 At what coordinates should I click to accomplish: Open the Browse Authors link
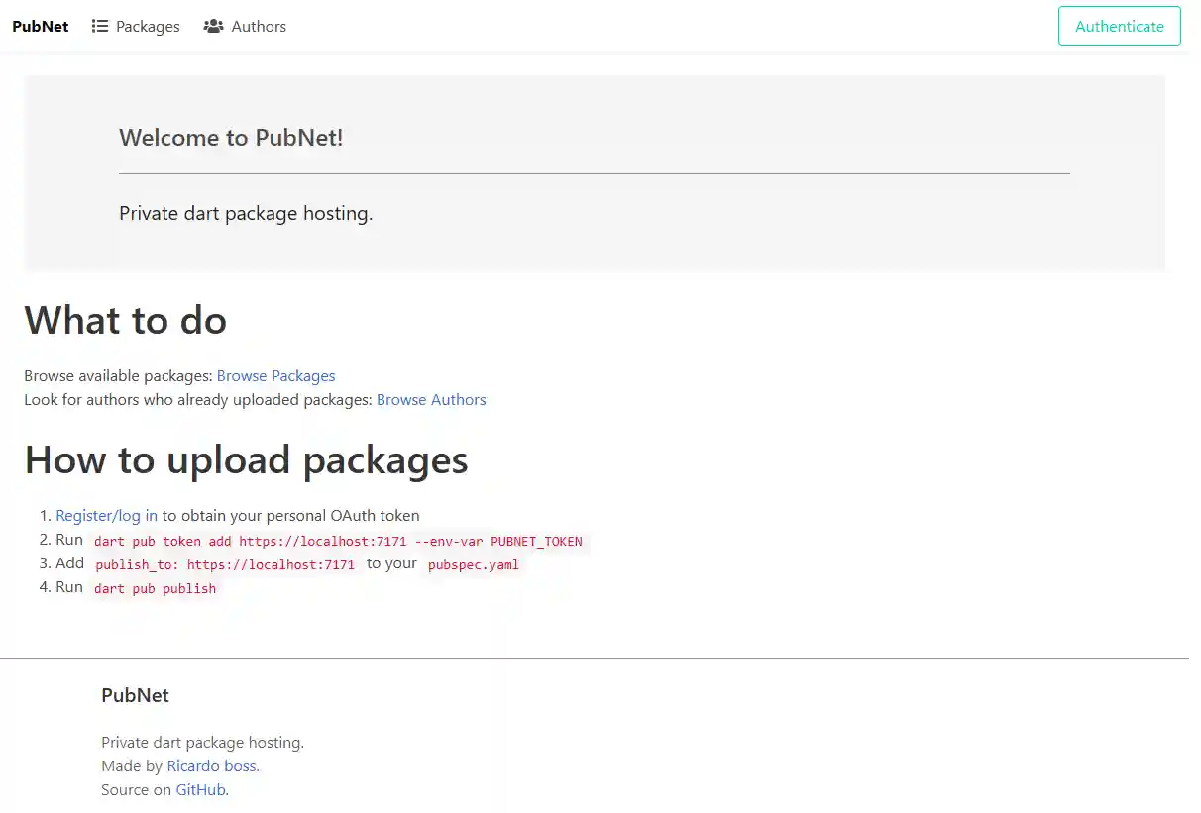click(431, 399)
